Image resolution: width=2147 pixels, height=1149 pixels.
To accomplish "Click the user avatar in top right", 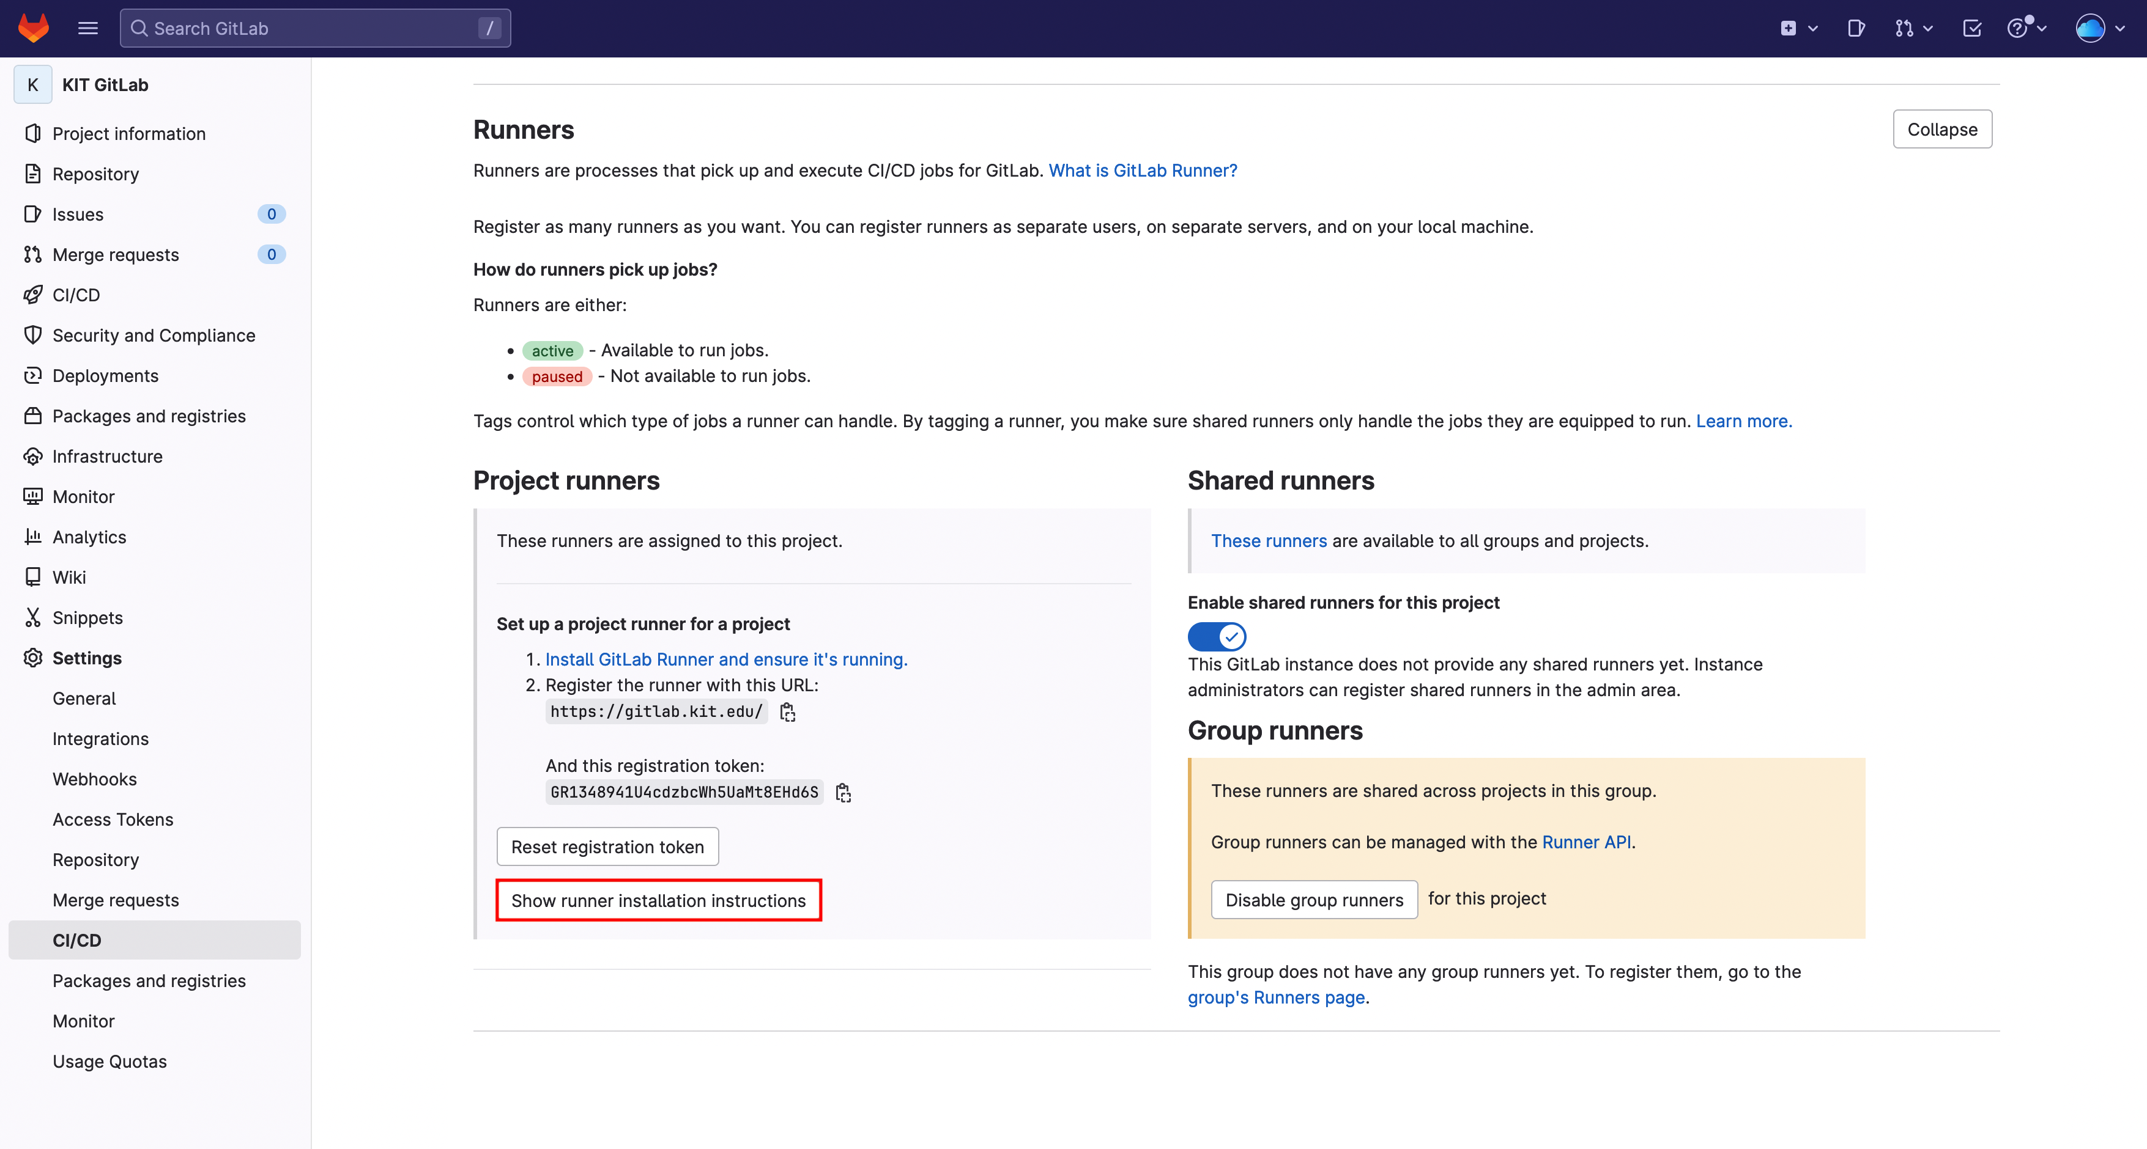I will (2091, 28).
